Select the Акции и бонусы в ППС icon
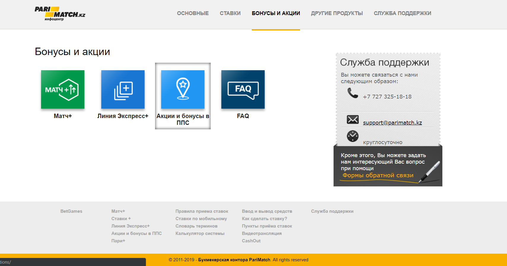This screenshot has height=266, width=507. coord(183,89)
